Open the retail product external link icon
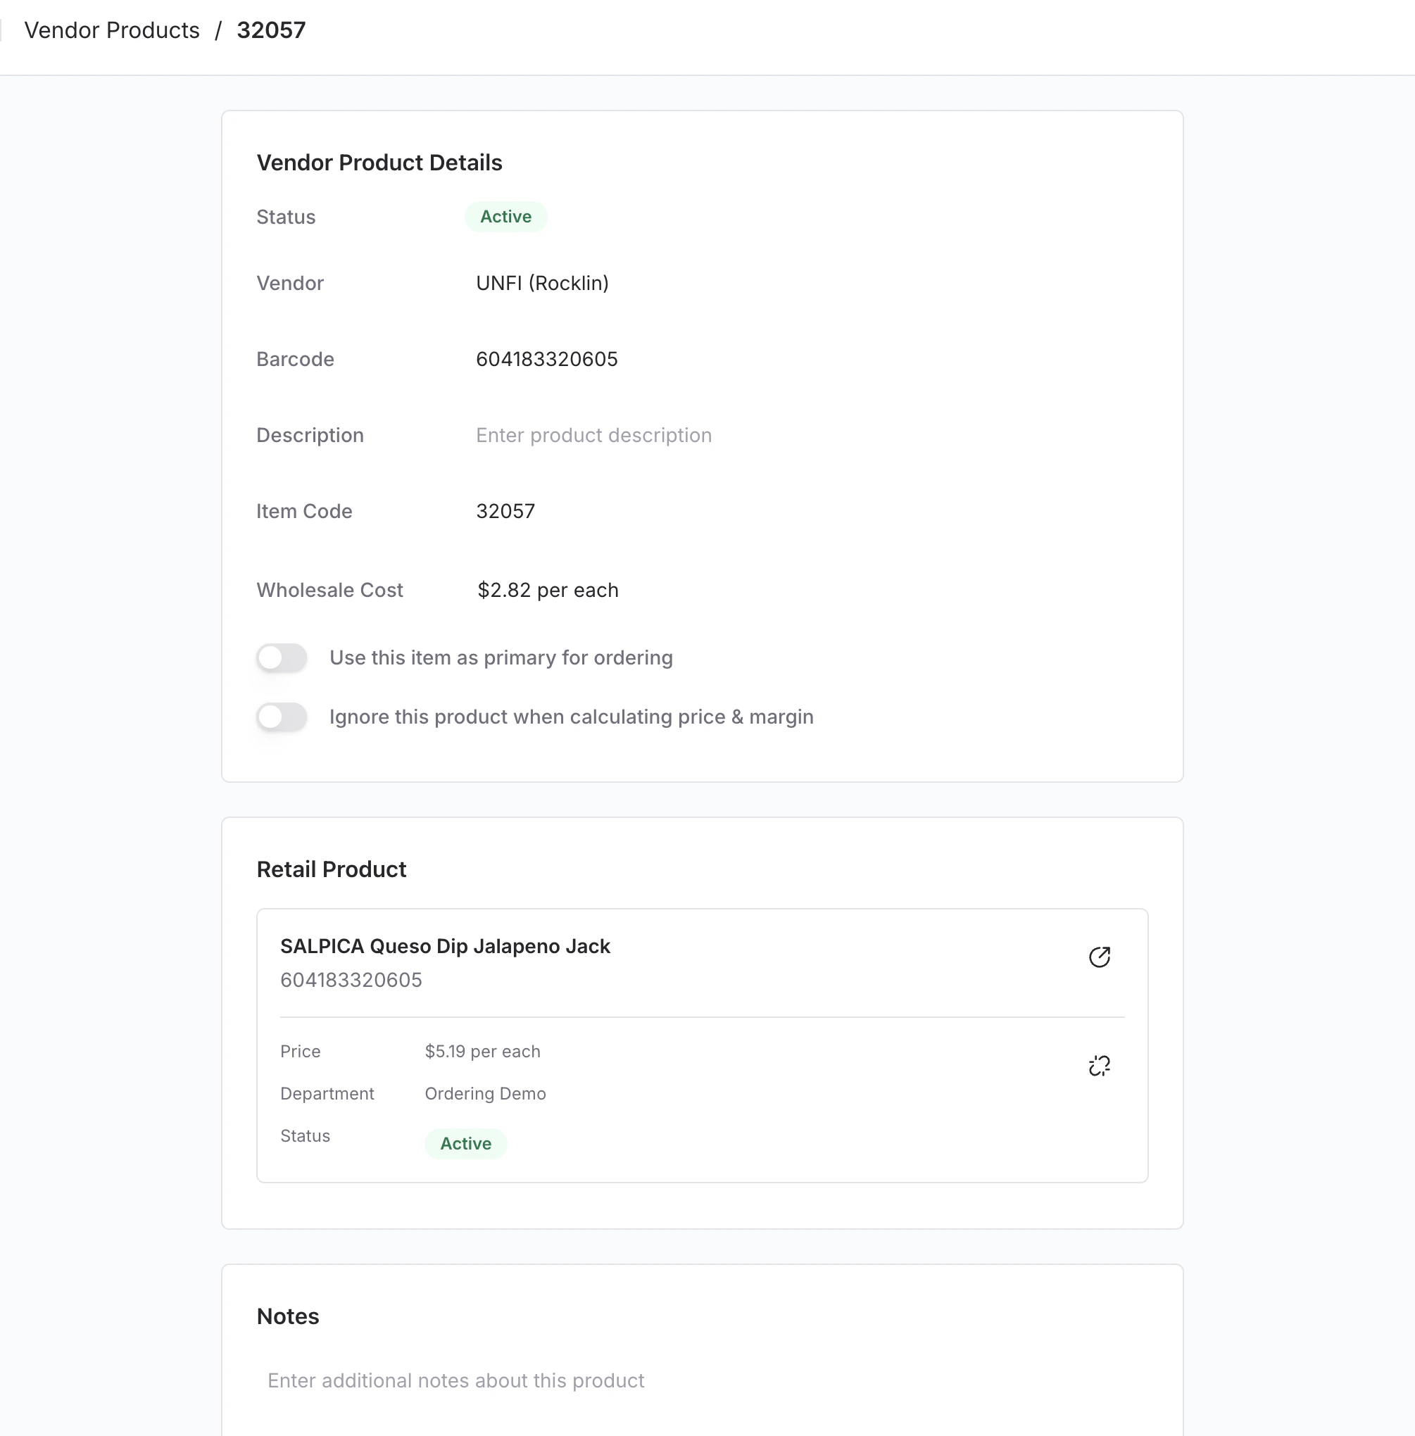 point(1099,957)
